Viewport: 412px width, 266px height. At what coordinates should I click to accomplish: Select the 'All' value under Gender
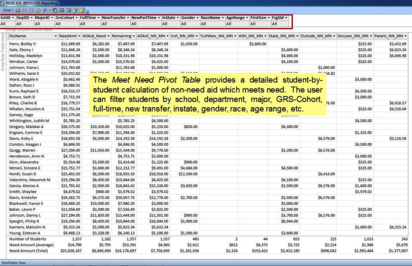[x=184, y=24]
